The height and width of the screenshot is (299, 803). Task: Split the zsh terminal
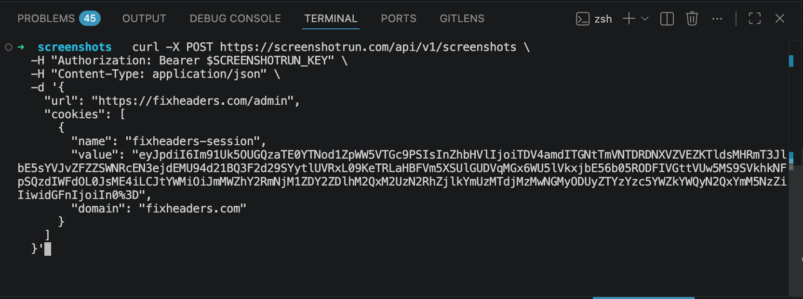click(667, 18)
